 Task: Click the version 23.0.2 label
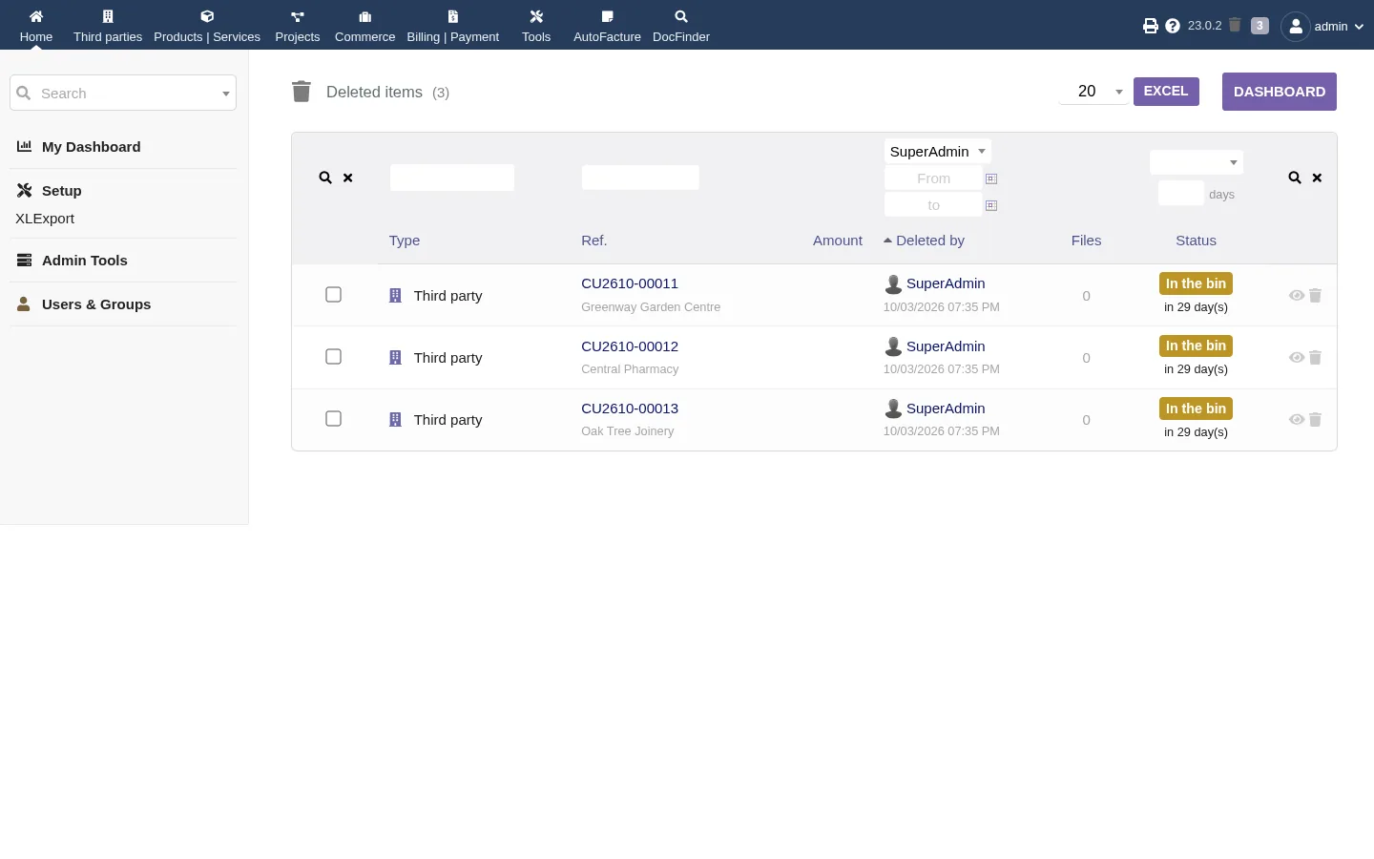pos(1204,26)
